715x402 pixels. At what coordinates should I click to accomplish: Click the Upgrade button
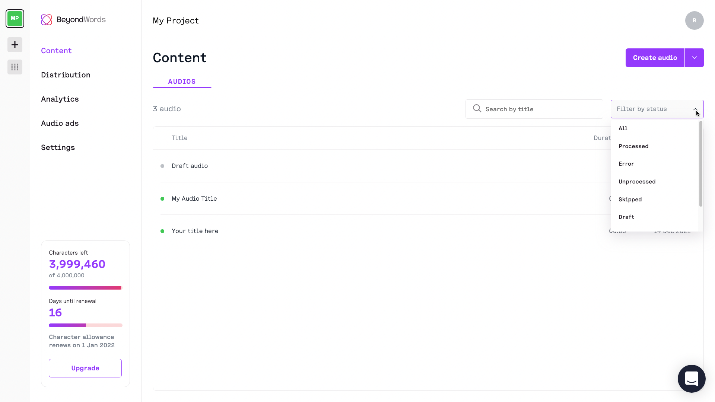[x=85, y=368]
